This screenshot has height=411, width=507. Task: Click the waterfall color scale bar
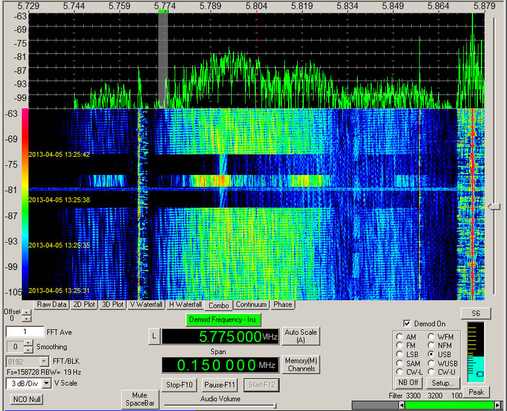click(25, 204)
